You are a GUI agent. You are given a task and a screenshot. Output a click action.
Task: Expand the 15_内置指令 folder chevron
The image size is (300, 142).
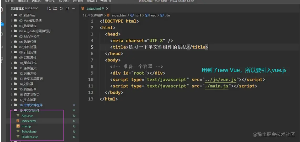click(12, 89)
